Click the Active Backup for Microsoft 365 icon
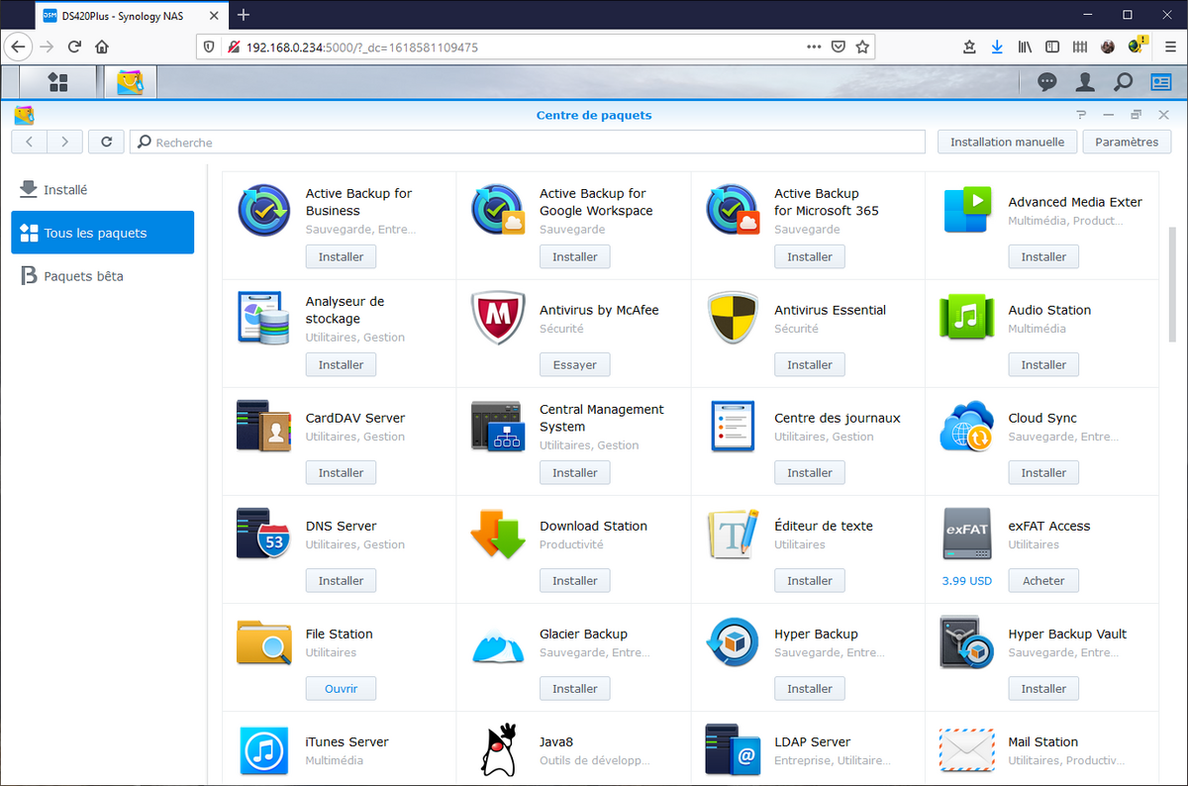This screenshot has height=786, width=1188. coord(732,210)
